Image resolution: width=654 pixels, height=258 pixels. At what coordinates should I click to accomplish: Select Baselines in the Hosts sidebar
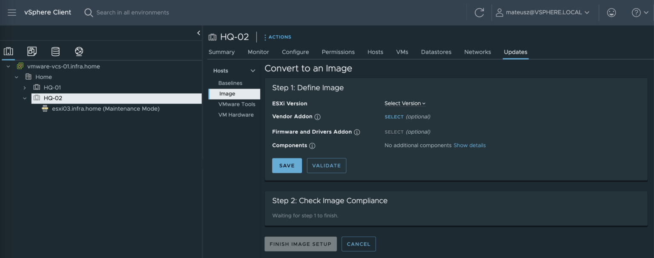(x=230, y=83)
